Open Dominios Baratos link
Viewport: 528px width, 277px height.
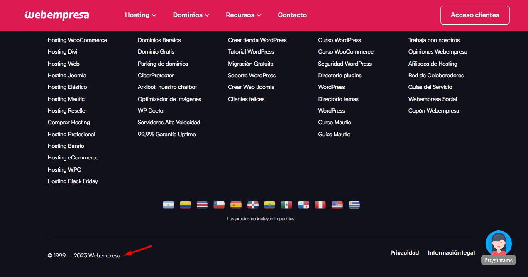click(159, 40)
